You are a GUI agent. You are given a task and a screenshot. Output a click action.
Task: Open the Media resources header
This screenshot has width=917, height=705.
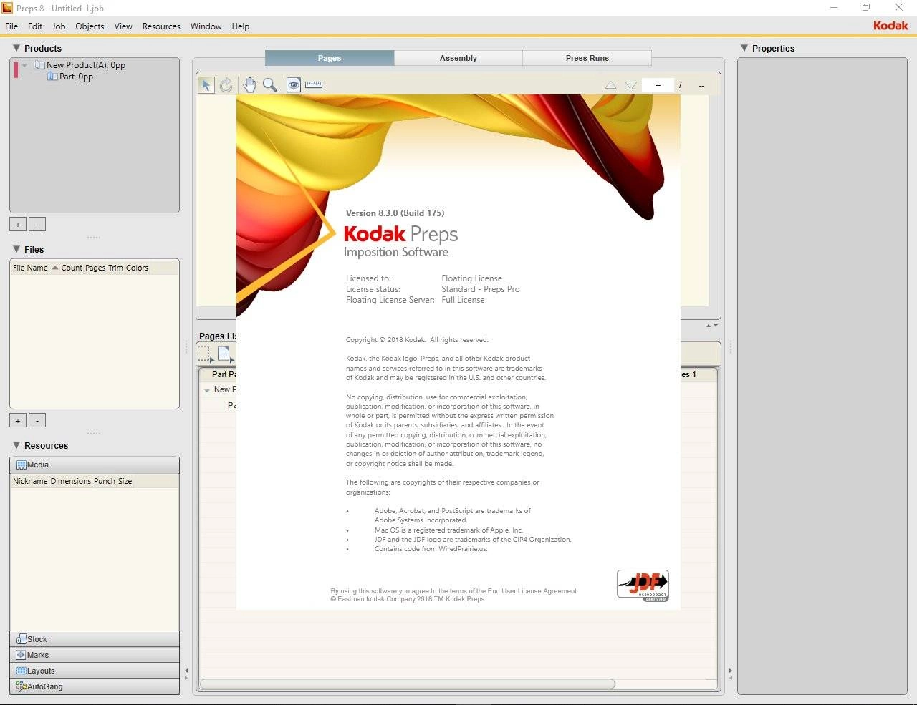pyautogui.click(x=95, y=465)
